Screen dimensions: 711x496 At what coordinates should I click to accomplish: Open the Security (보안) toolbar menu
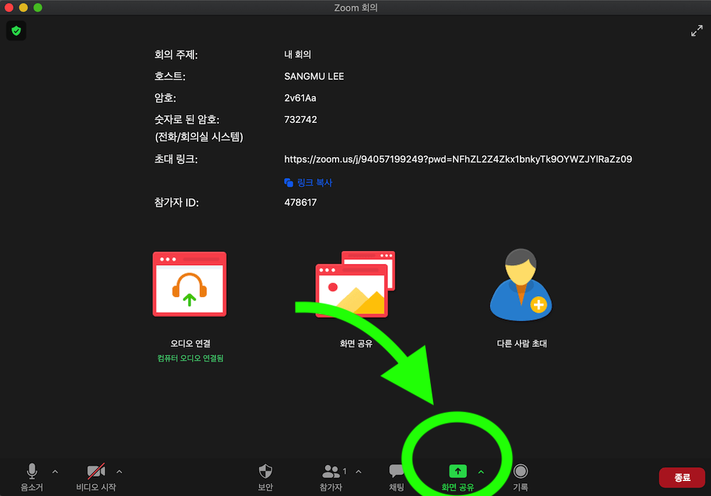(x=265, y=477)
